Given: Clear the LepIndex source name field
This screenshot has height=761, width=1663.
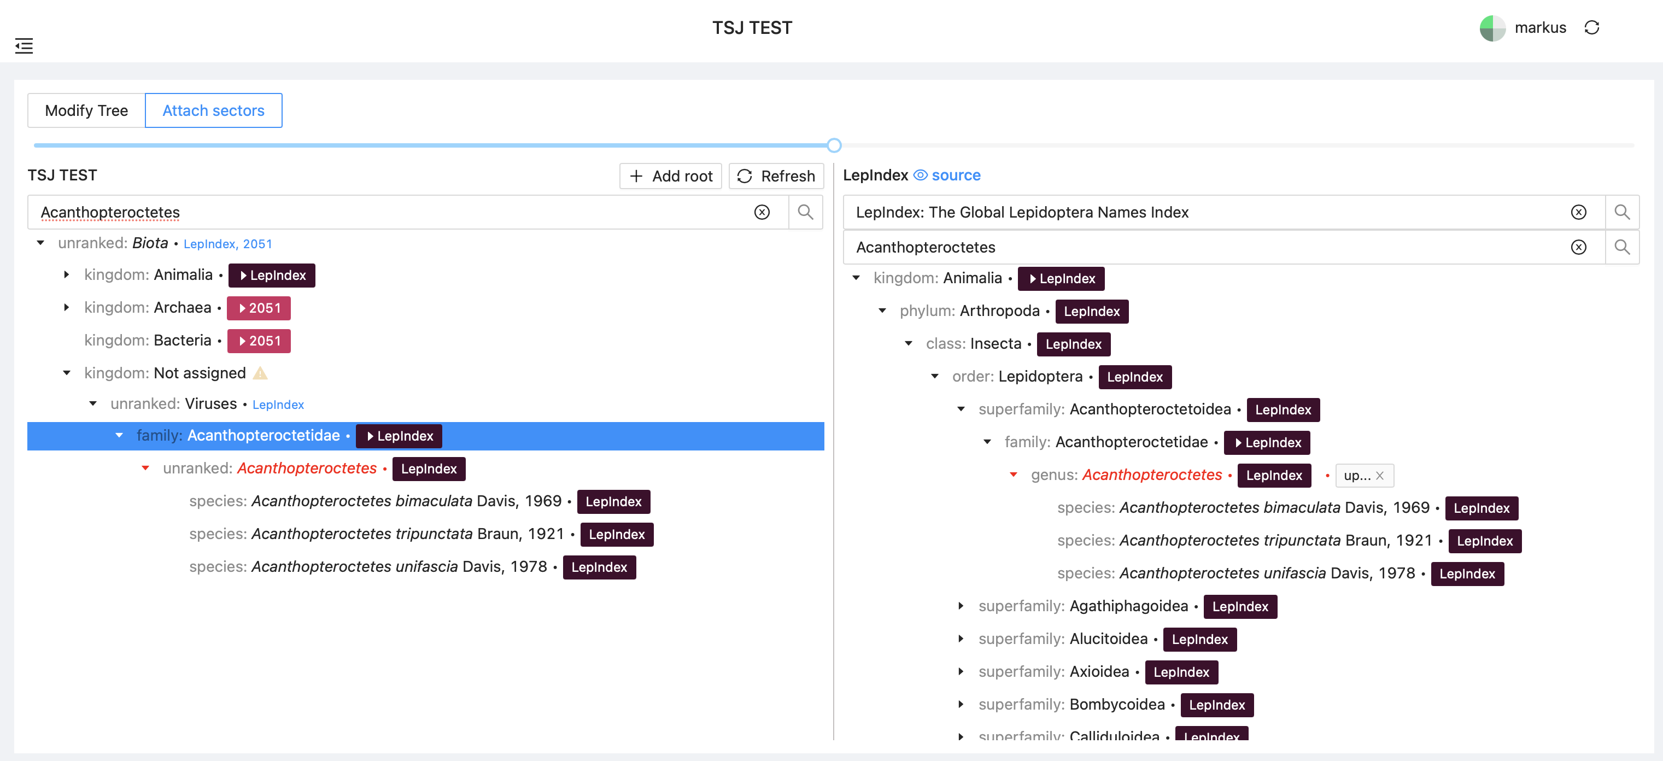Looking at the screenshot, I should [x=1579, y=212].
